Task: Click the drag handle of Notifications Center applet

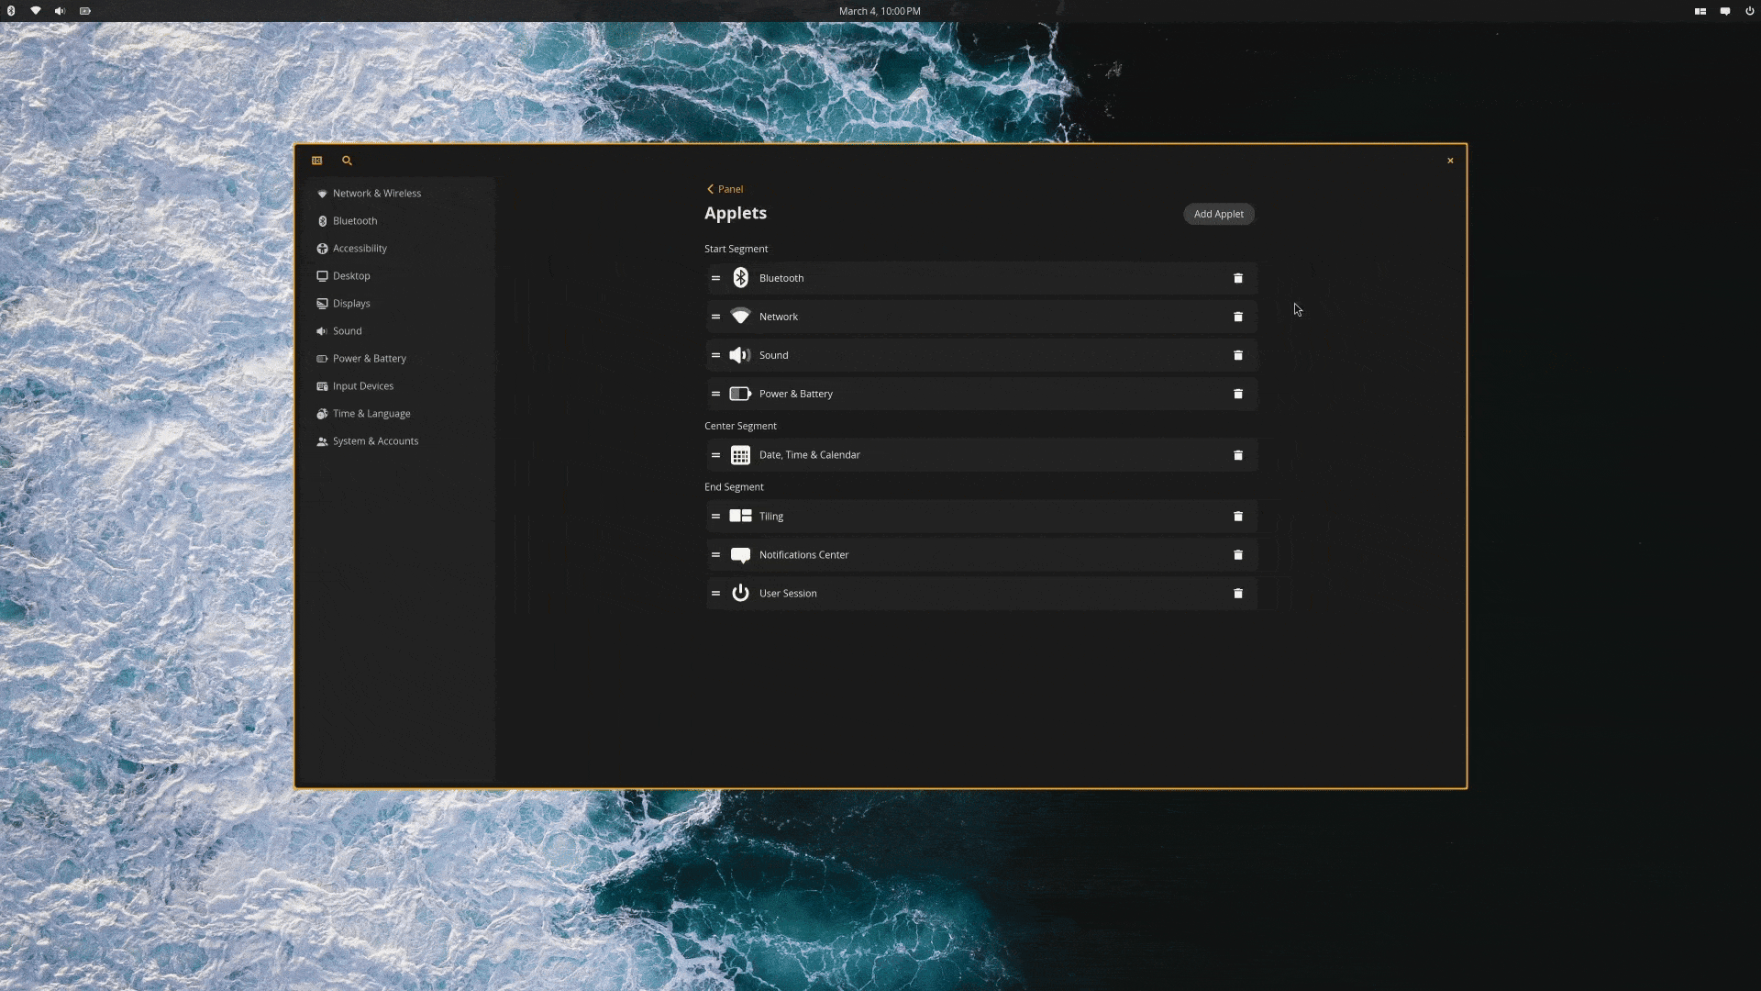Action: (715, 555)
